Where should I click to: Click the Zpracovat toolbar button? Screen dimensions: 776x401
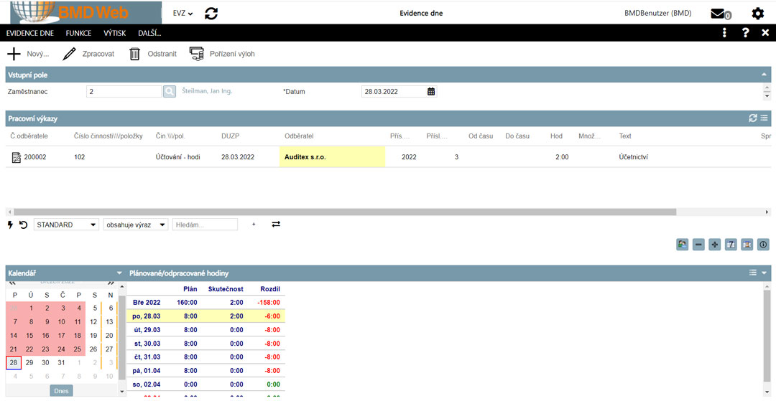pyautogui.click(x=89, y=54)
